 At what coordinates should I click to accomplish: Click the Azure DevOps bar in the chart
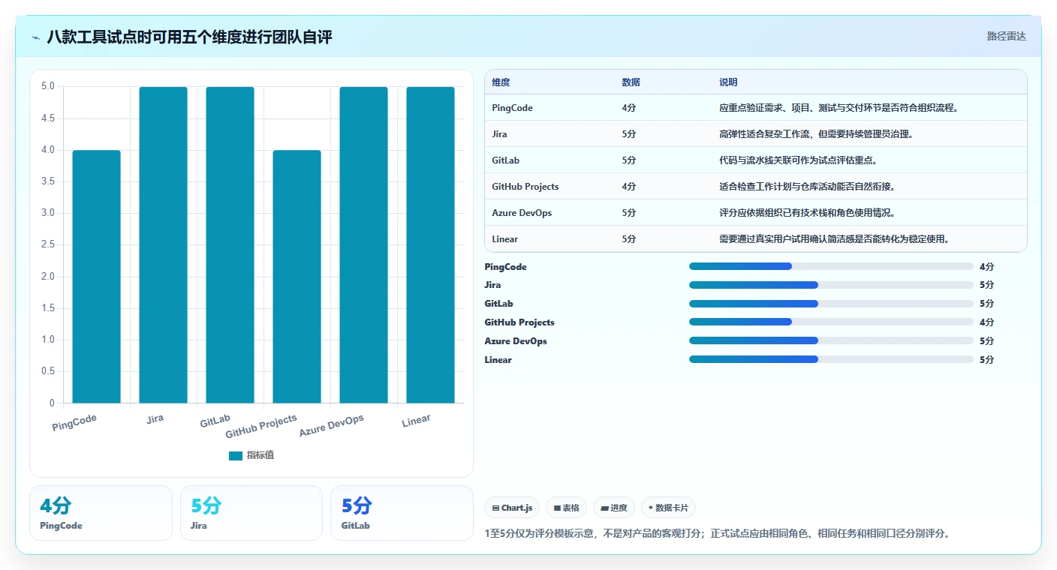363,245
